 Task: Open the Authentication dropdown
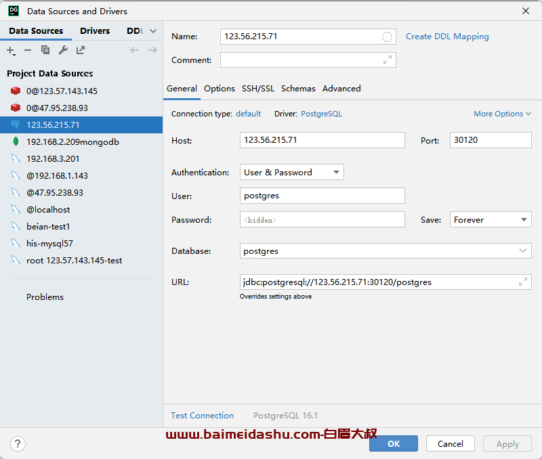pos(292,172)
